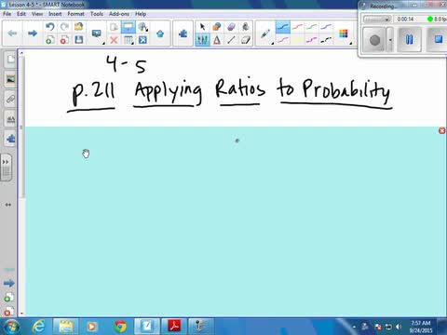The width and height of the screenshot is (447, 335).
Task: Select the Pens tool
Action: (202, 40)
